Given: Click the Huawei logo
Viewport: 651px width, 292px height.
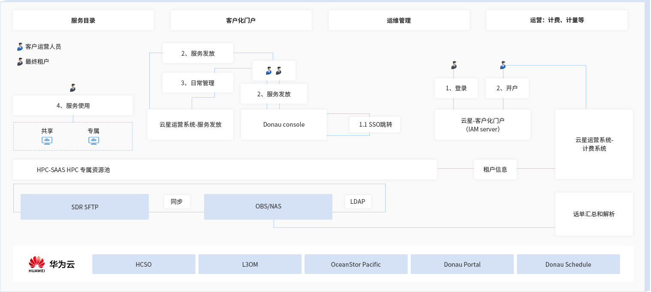Looking at the screenshot, I should pos(37,264).
